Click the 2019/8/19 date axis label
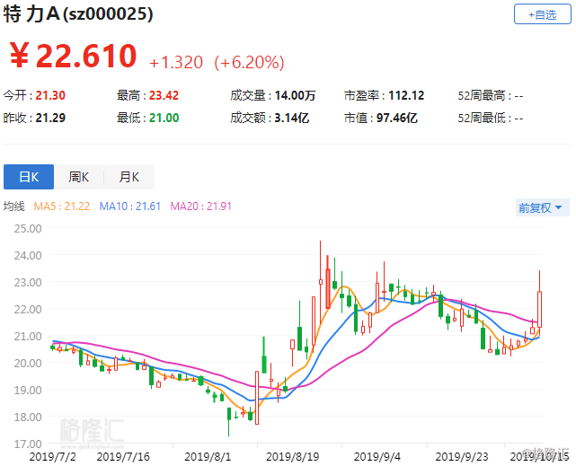The image size is (576, 466). [x=292, y=457]
